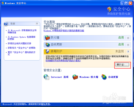
Task: Collapse the 病毒防护 section chevron
Action: click(x=128, y=51)
